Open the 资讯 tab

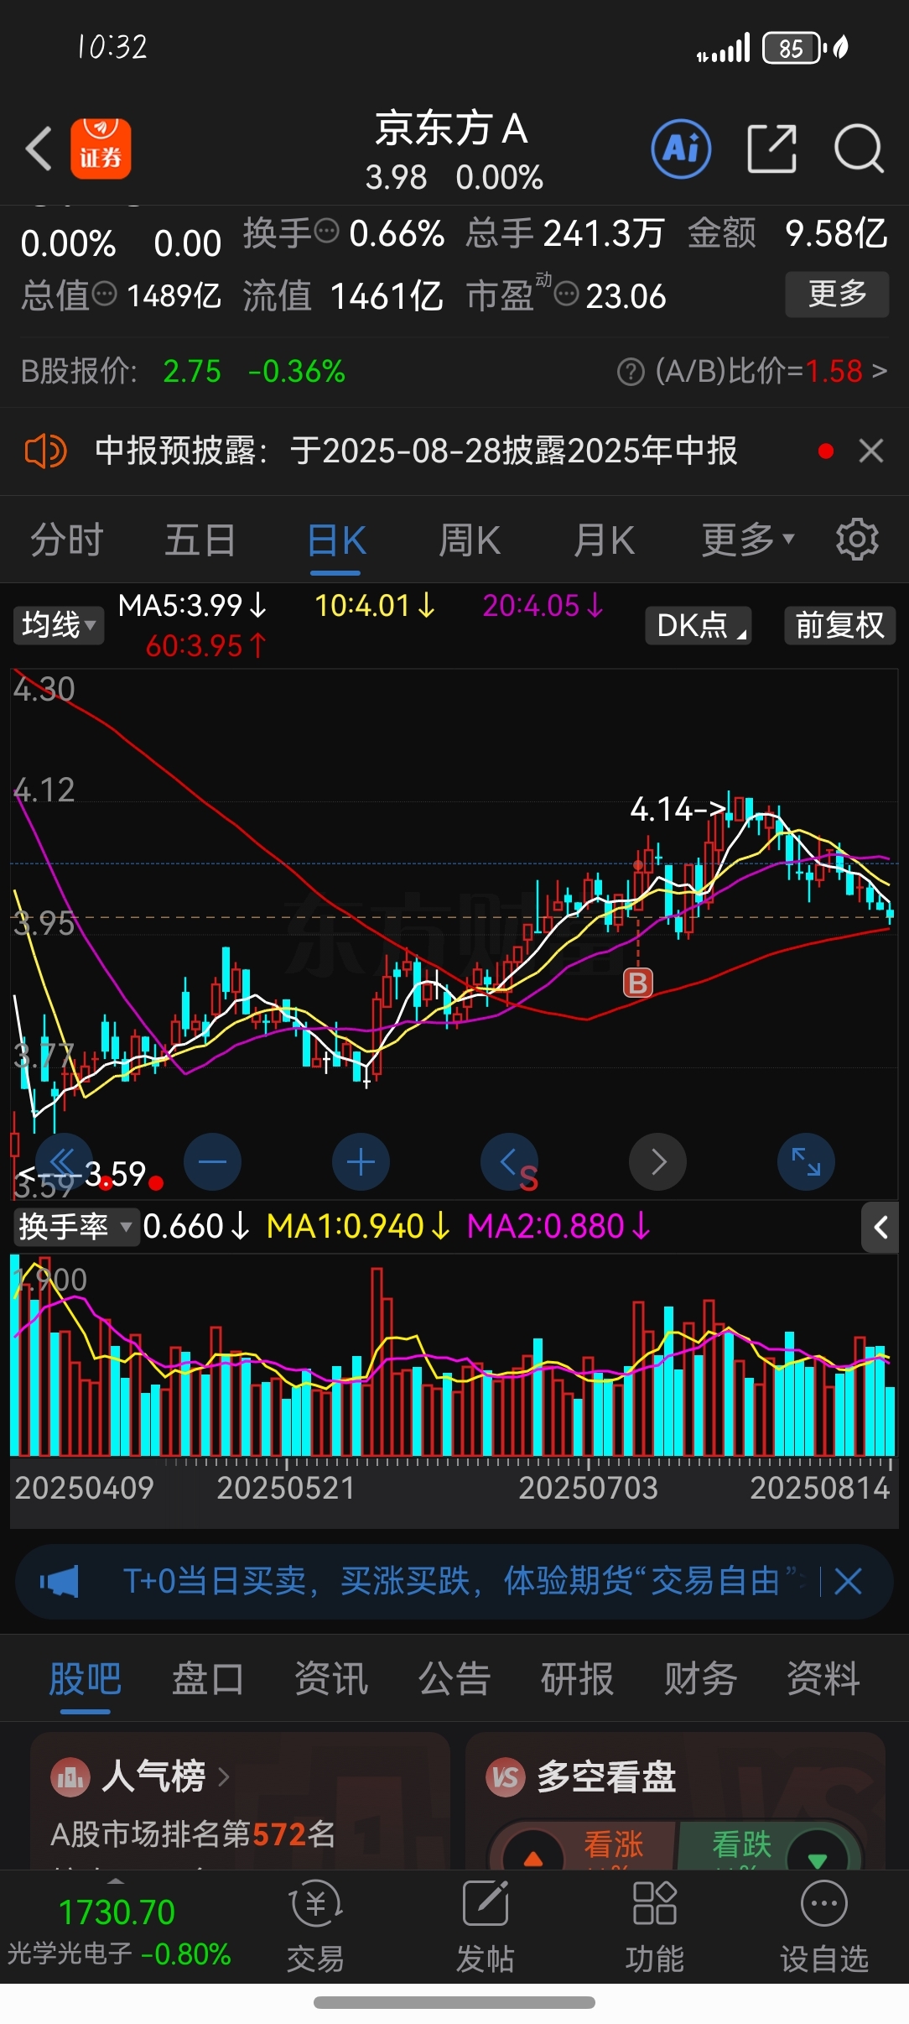331,1680
